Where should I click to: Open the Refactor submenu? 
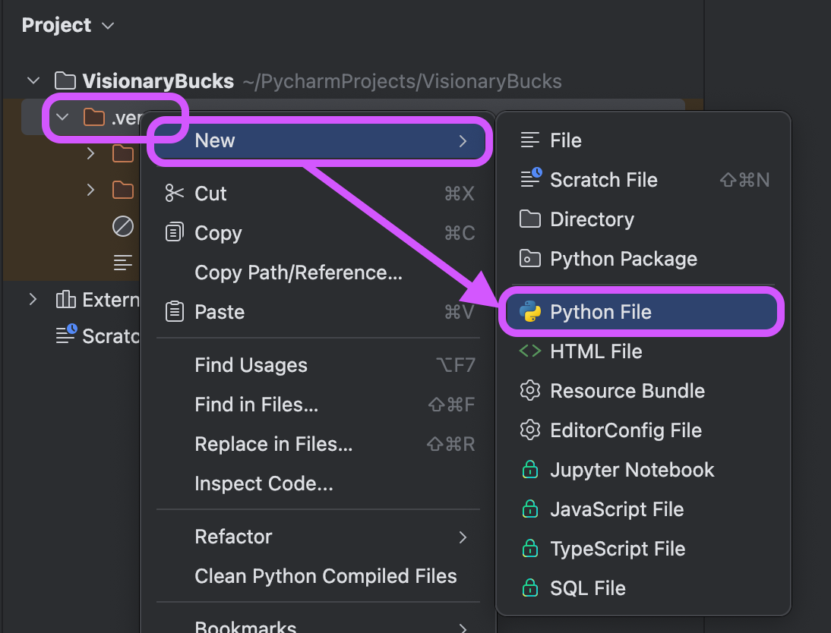(x=233, y=536)
